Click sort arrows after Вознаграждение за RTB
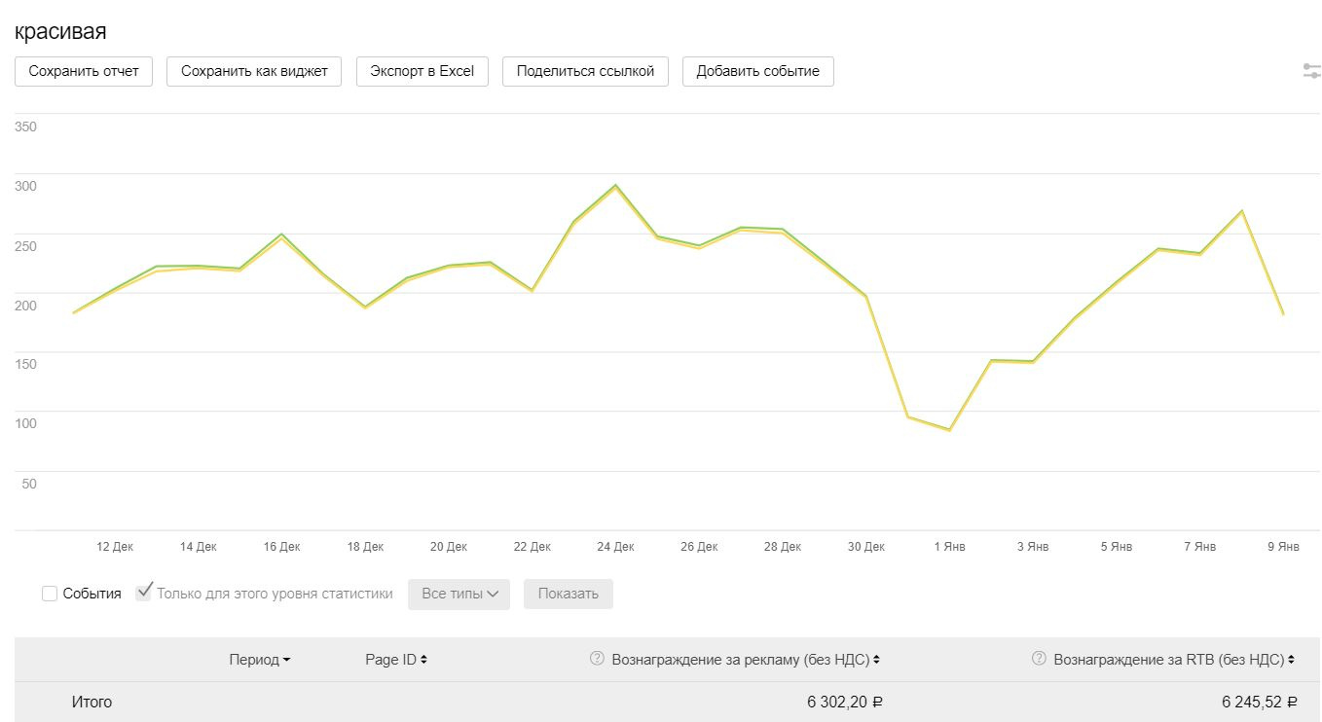1322x722 pixels. pyautogui.click(x=1291, y=660)
